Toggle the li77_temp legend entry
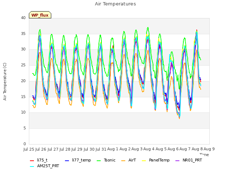This screenshot has width=231, height=173. click(78, 160)
